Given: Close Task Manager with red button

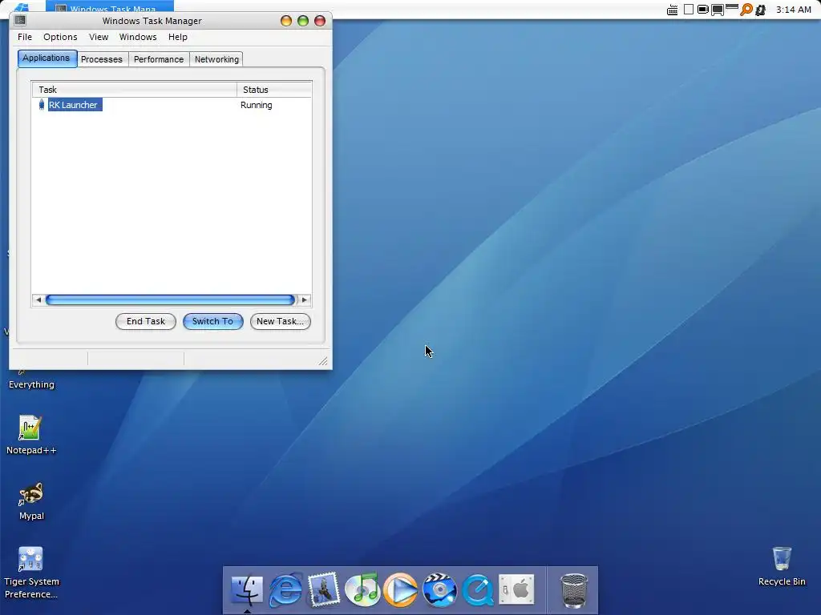Looking at the screenshot, I should pyautogui.click(x=319, y=21).
